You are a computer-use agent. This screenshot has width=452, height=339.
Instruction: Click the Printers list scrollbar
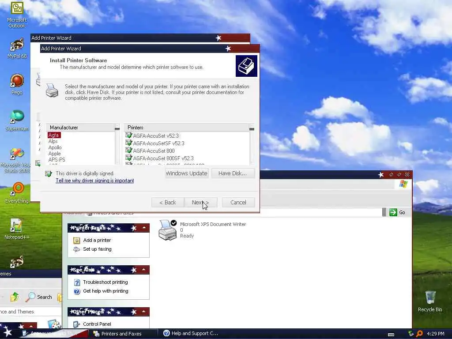coord(252,144)
